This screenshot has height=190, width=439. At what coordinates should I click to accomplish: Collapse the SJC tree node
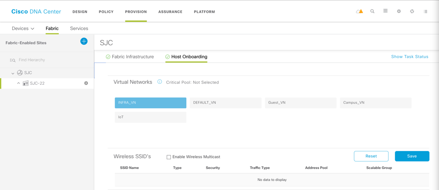pos(13,73)
